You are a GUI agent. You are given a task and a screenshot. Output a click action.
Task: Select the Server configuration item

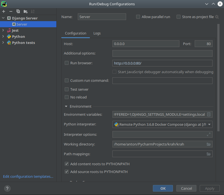pos(28,24)
